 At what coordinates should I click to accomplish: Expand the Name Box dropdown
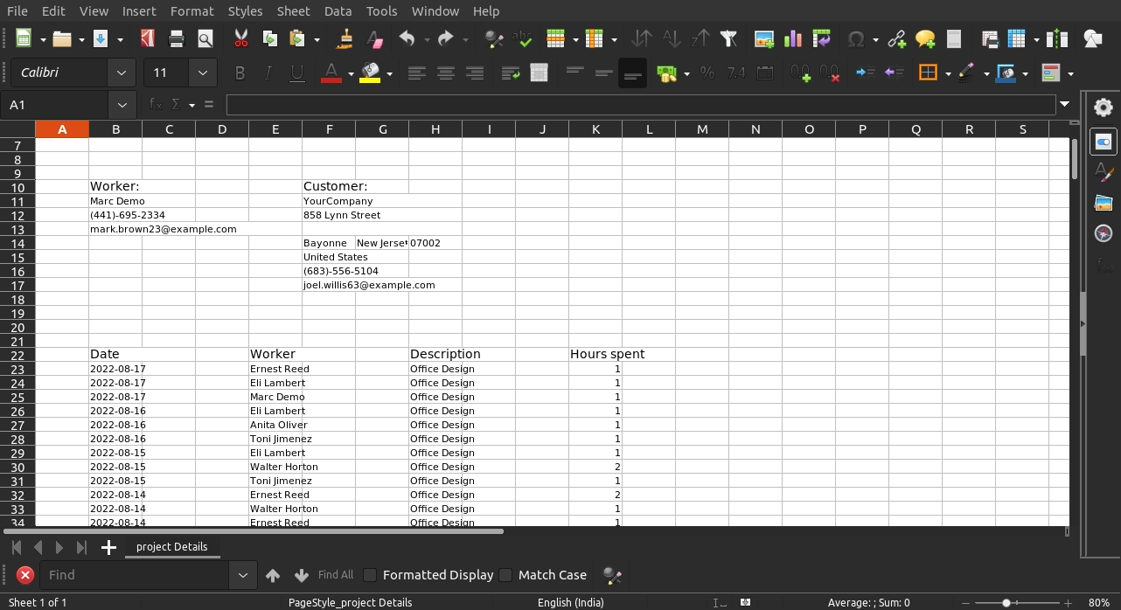pyautogui.click(x=122, y=105)
